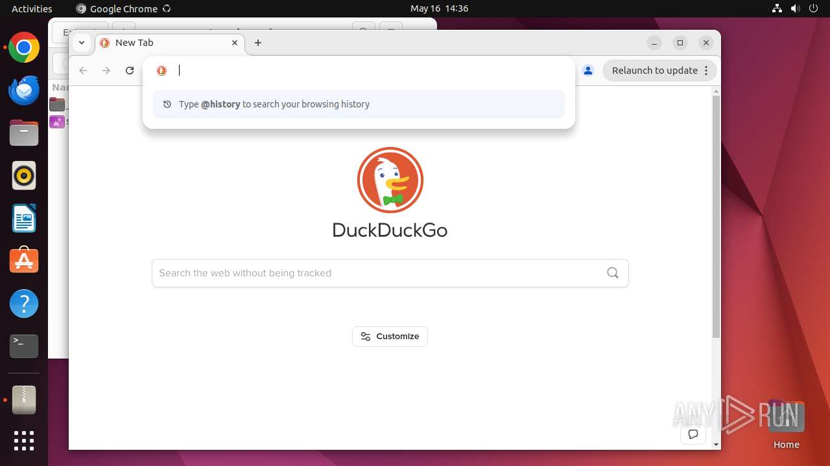Click the scrollbar down arrow

[716, 445]
